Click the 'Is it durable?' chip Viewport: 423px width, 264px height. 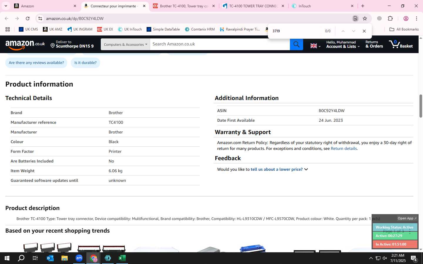[x=85, y=63]
